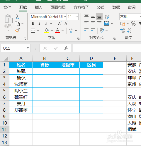Viewport: 141px width, 146px height.
Task: Click the Insert Function fx icon
Action: tap(66, 48)
